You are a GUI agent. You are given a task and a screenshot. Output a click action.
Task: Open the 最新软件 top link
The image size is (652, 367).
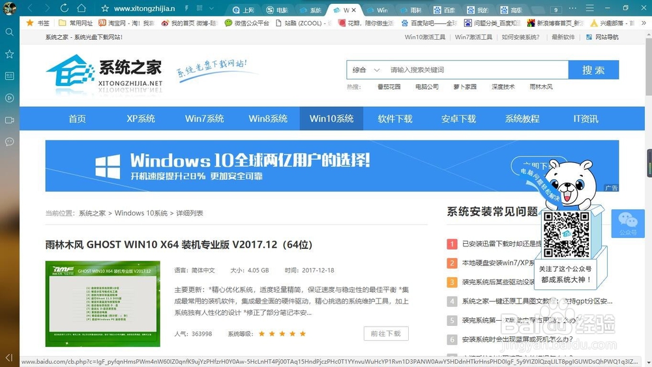(x=563, y=37)
